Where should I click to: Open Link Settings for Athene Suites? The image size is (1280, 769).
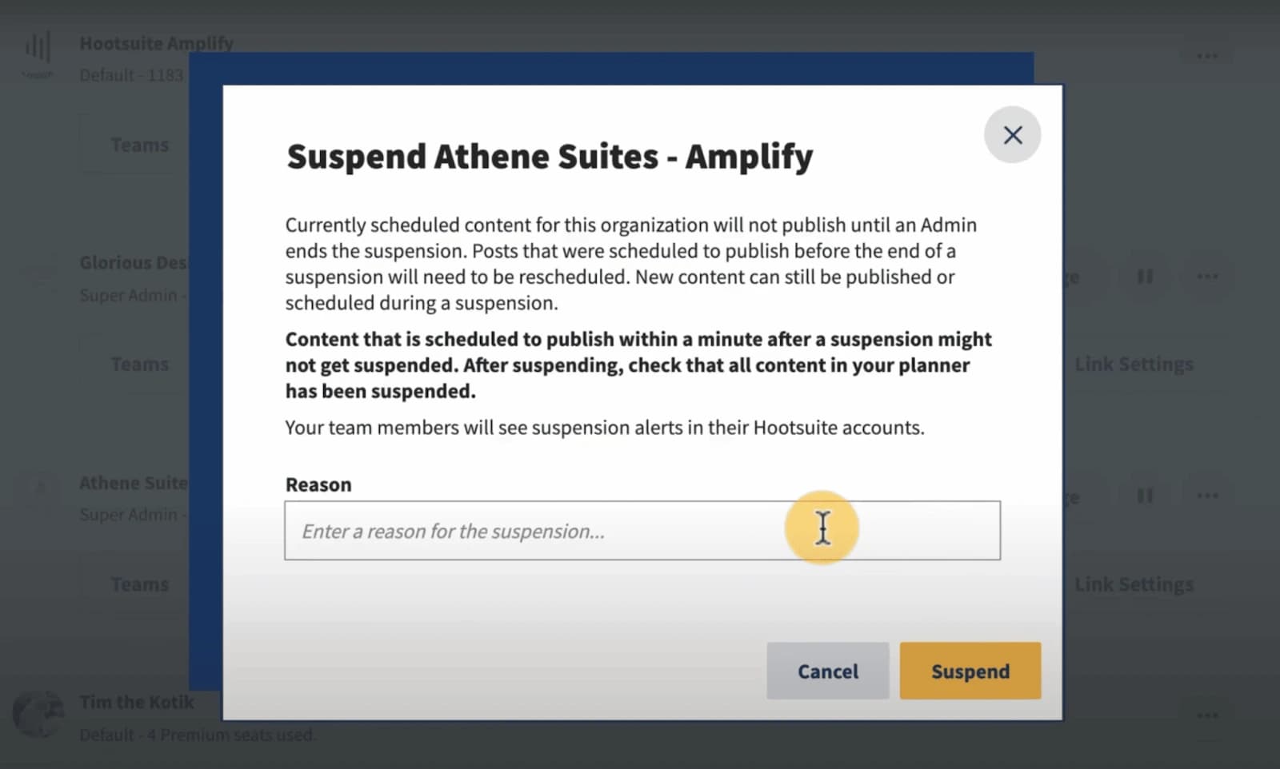pyautogui.click(x=1134, y=584)
